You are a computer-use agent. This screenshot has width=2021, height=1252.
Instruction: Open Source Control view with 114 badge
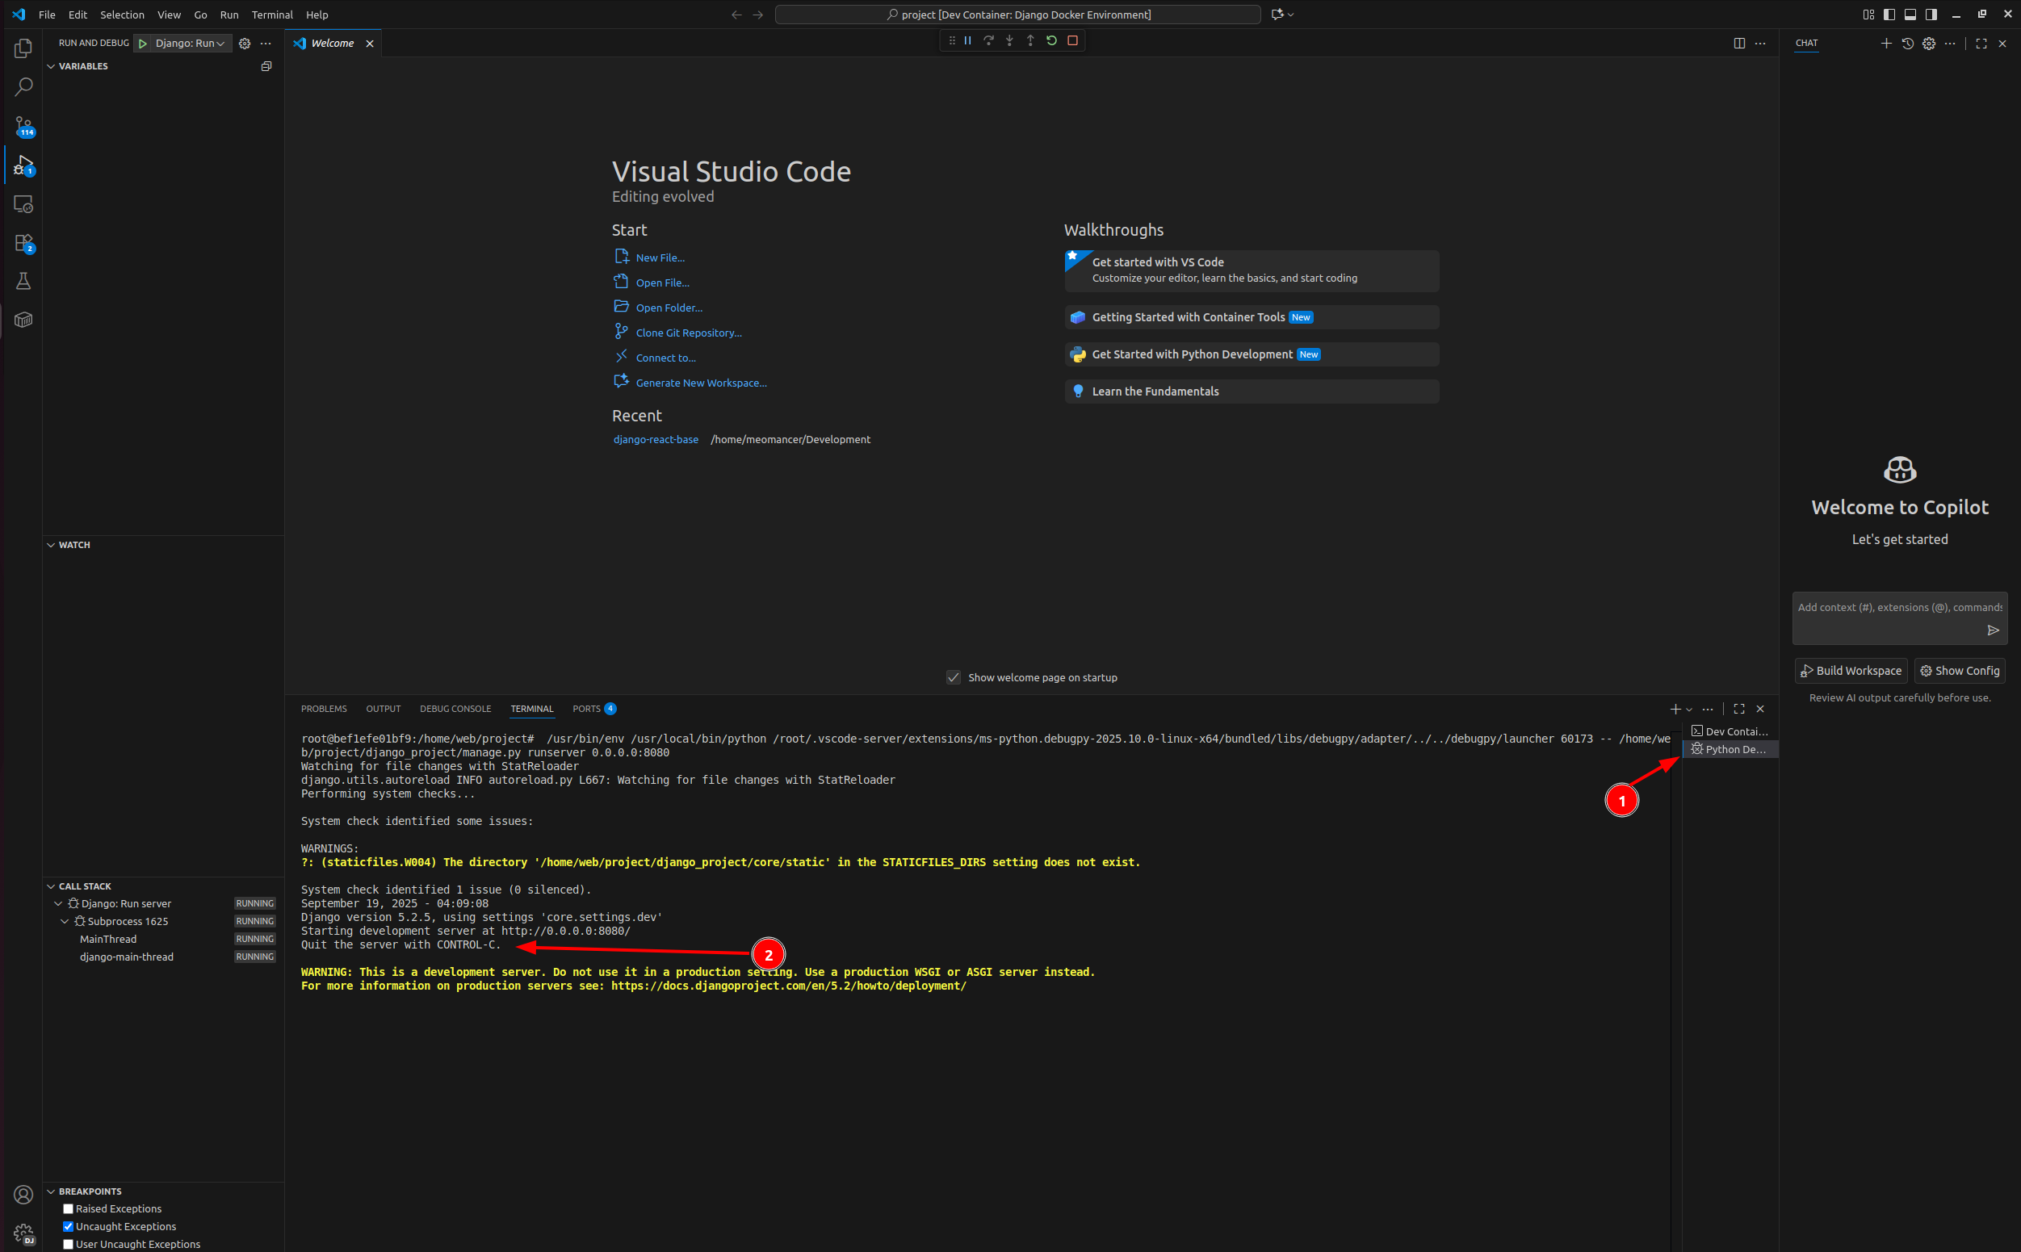[23, 126]
